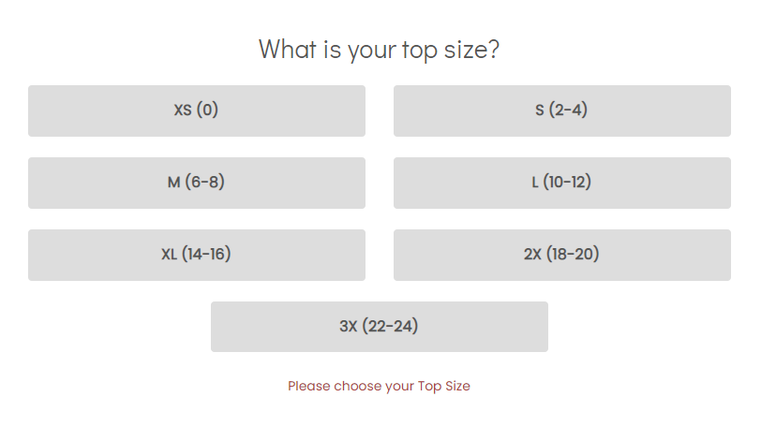The width and height of the screenshot is (776, 426).
Task: Tap the top-left size option XS
Action: tap(196, 110)
